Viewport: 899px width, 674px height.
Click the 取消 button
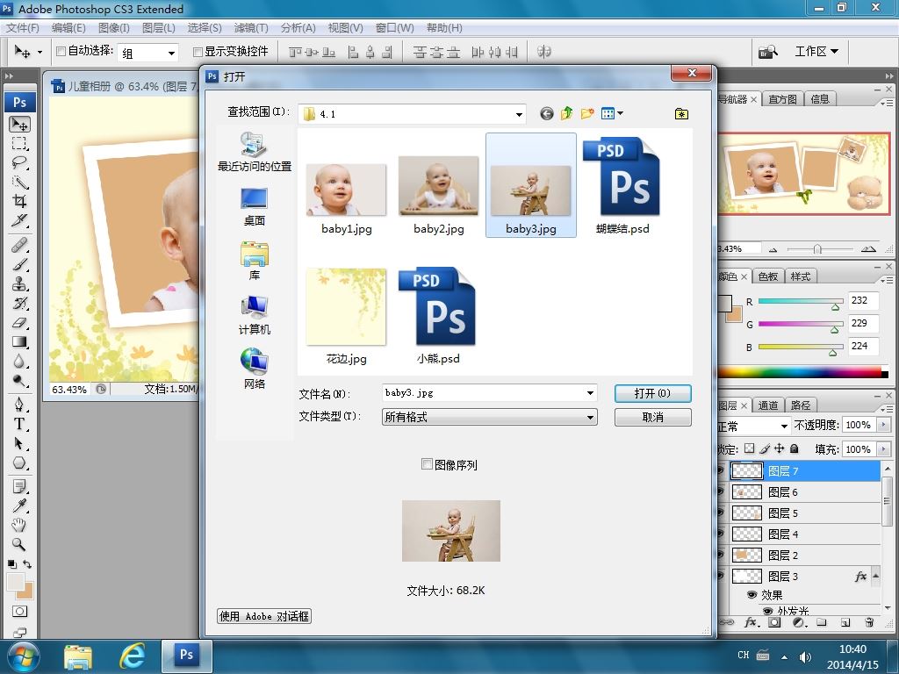point(652,417)
